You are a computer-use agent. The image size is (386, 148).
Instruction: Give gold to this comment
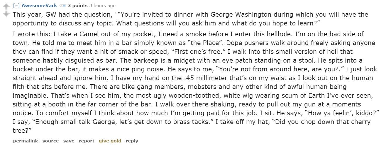point(110,141)
